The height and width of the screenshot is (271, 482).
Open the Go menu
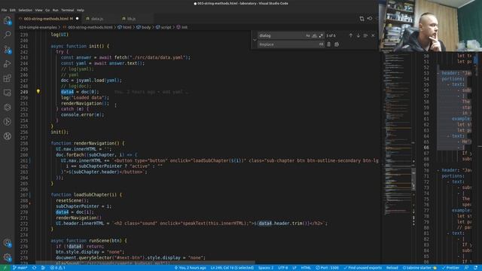coord(47,10)
